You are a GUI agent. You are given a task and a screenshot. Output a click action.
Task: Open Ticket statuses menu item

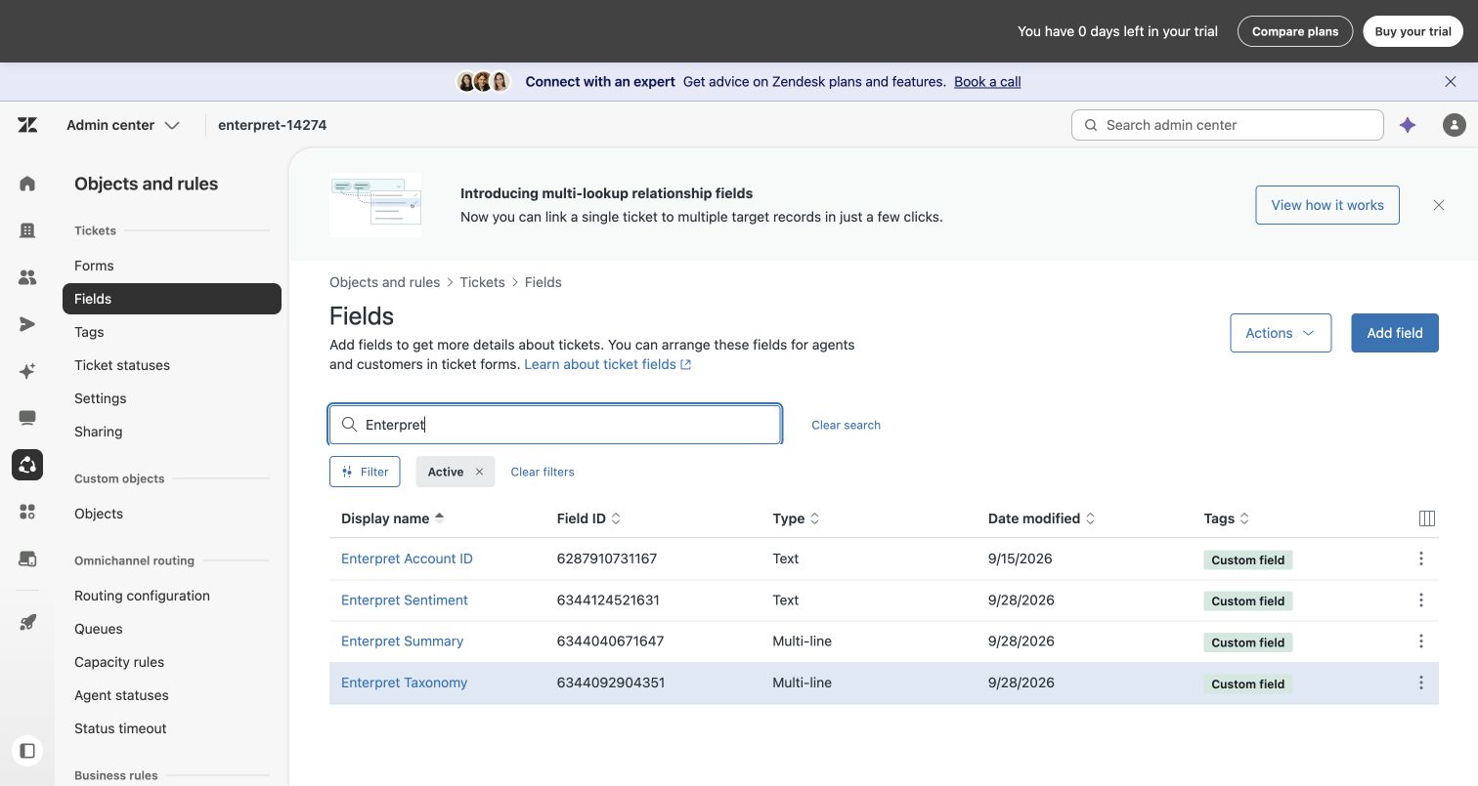122,365
